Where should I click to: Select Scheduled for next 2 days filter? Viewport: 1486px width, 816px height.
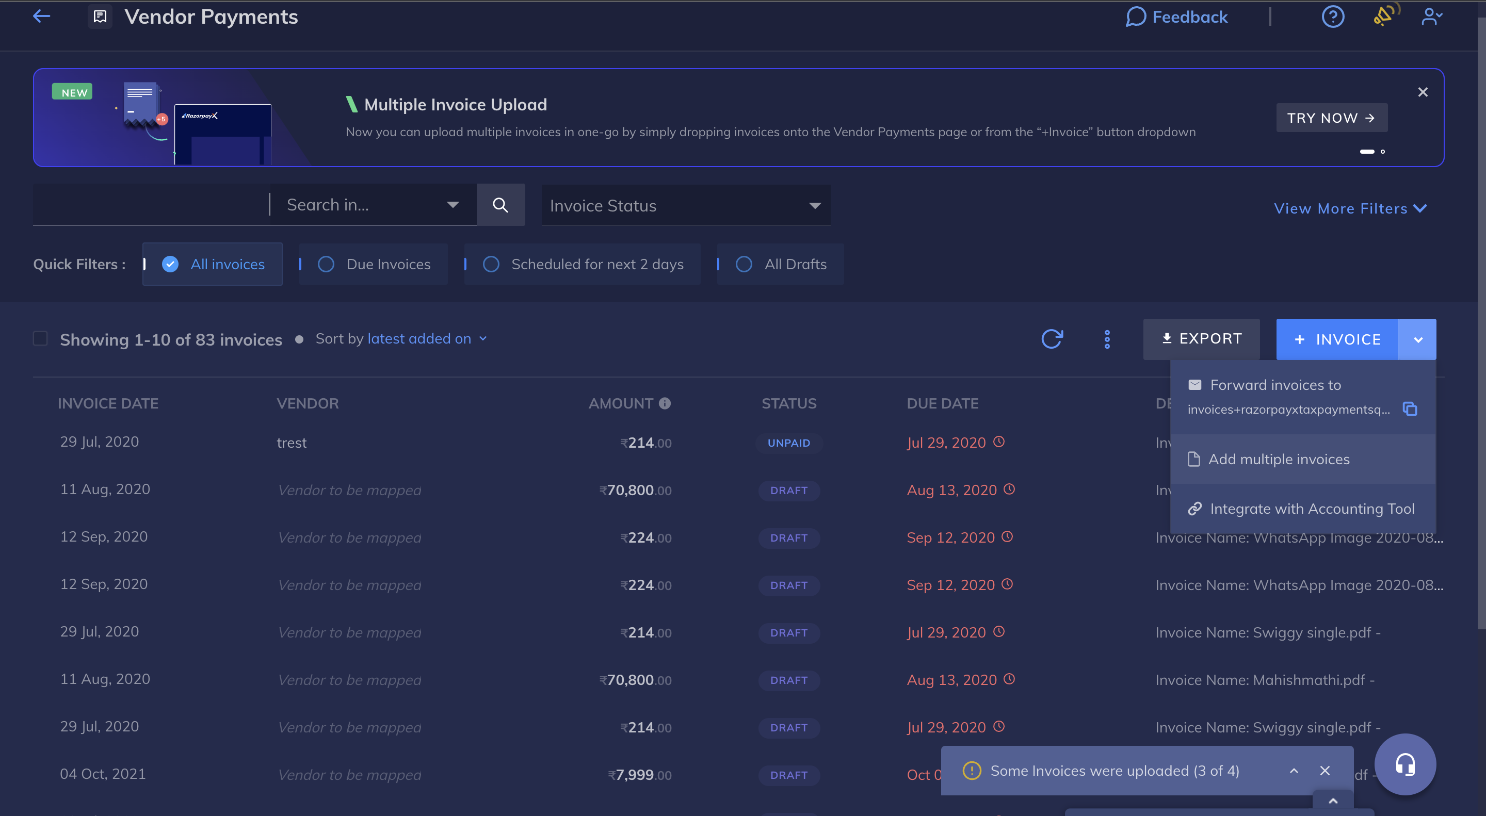click(x=582, y=264)
